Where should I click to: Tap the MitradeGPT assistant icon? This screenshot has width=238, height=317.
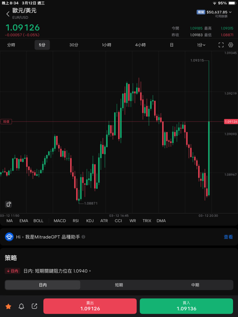(x=9, y=237)
